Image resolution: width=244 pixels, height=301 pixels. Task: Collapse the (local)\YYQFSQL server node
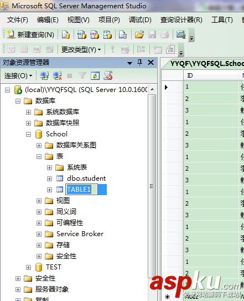pos(8,90)
